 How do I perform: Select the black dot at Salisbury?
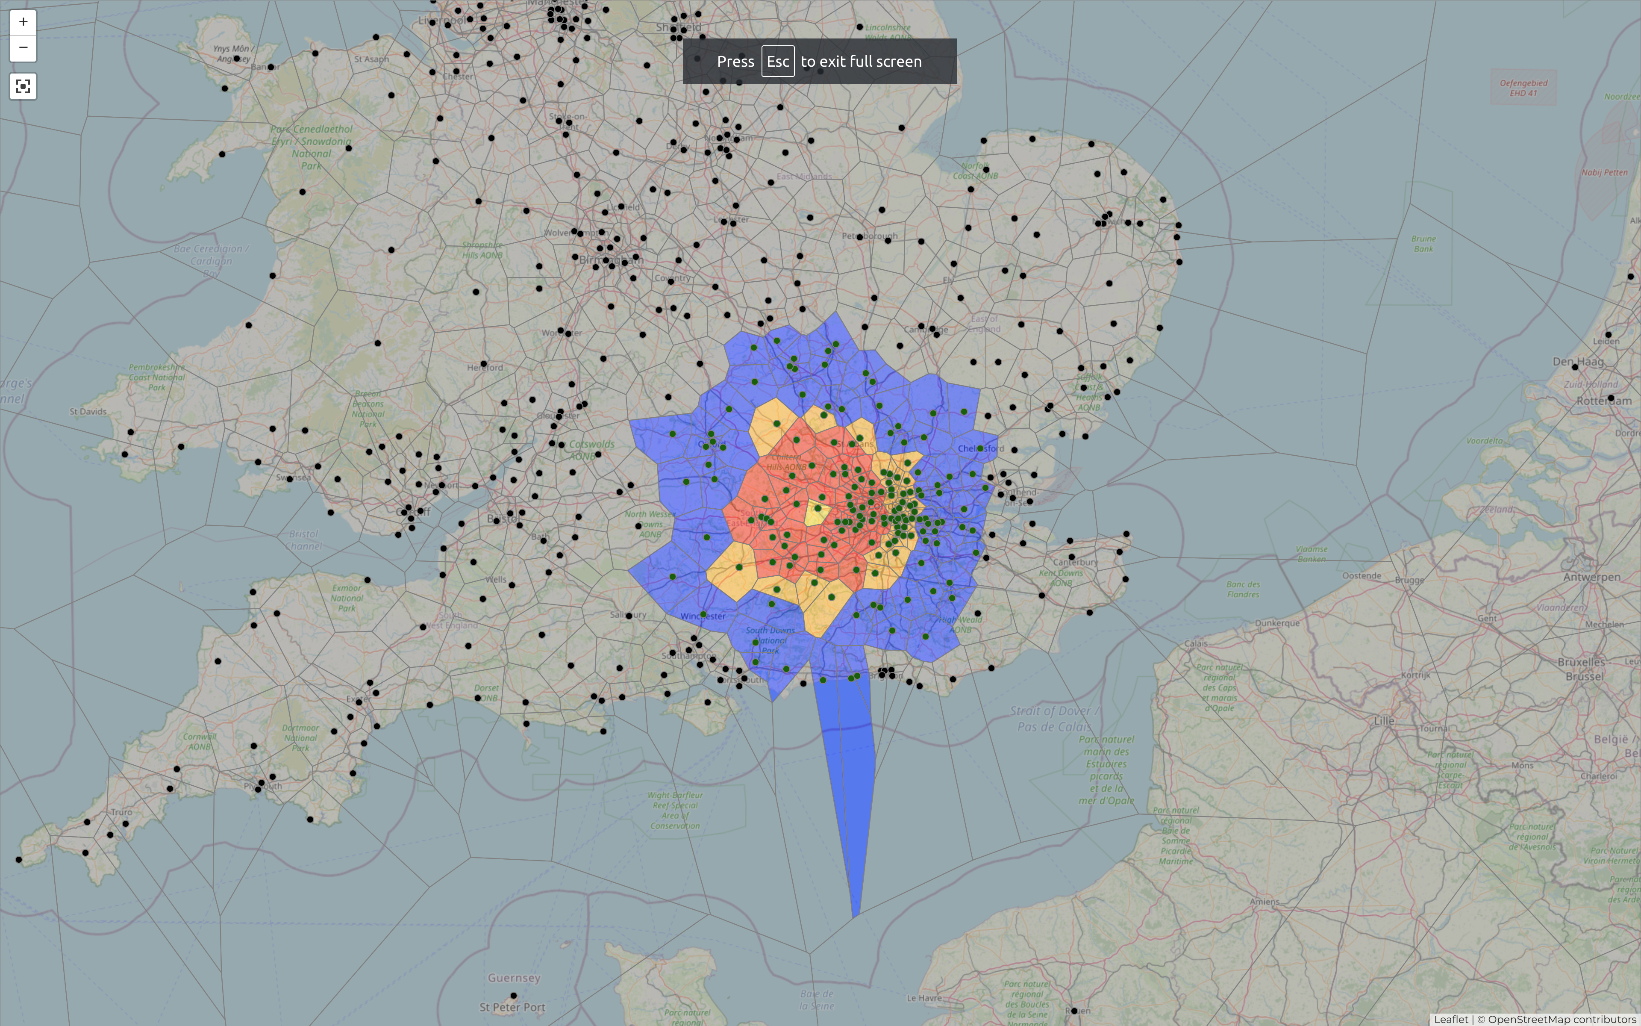tap(629, 616)
